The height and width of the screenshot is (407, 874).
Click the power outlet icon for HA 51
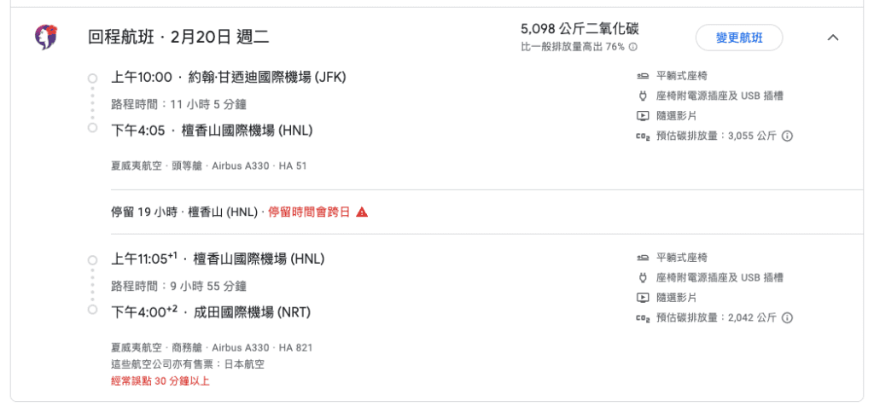(x=642, y=96)
